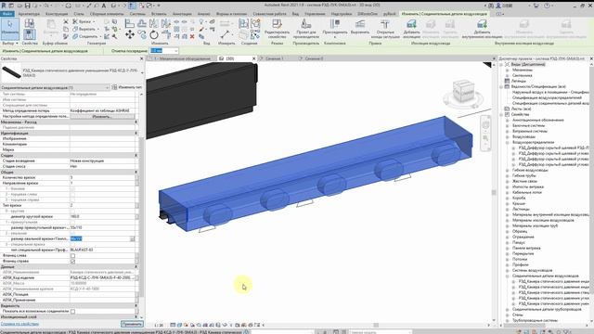Select Механизмы in project browser
The width and height of the screenshot is (594, 334).
click(522, 71)
